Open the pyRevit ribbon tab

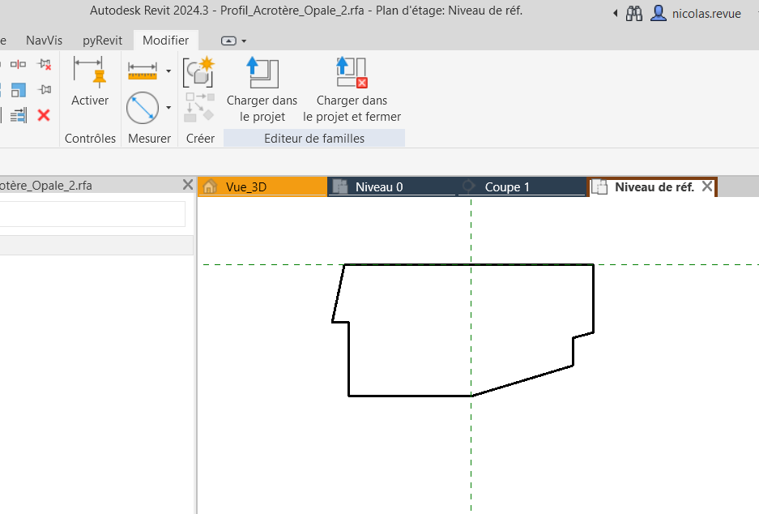coord(102,41)
